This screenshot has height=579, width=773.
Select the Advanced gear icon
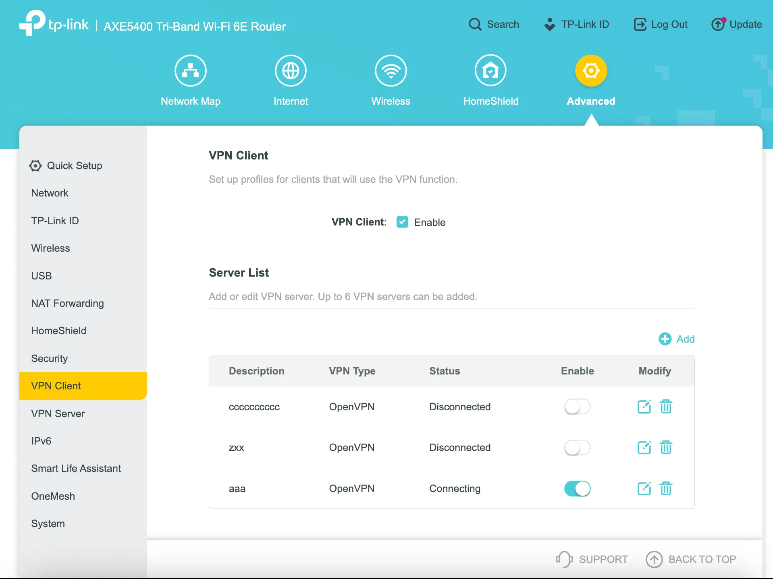[x=591, y=70]
